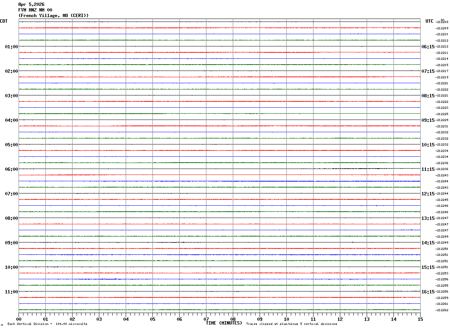450x329 pixels.
Task: Select the DC offset value -212262
Action: point(442,310)
